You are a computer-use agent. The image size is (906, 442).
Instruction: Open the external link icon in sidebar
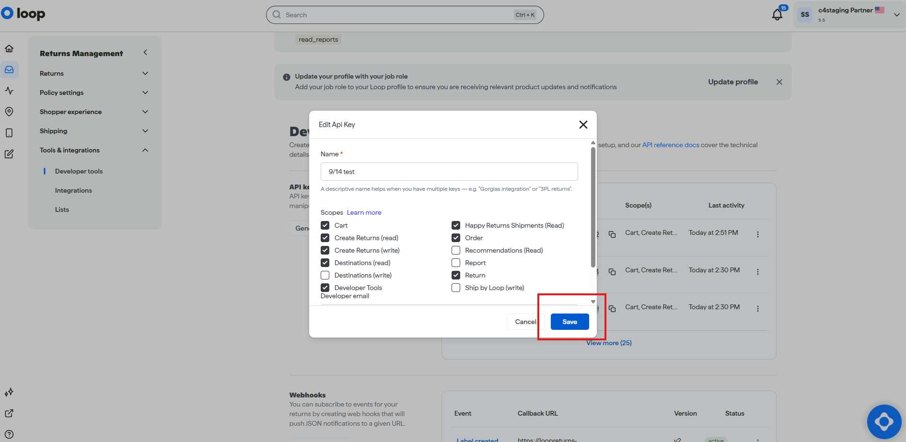(x=9, y=413)
